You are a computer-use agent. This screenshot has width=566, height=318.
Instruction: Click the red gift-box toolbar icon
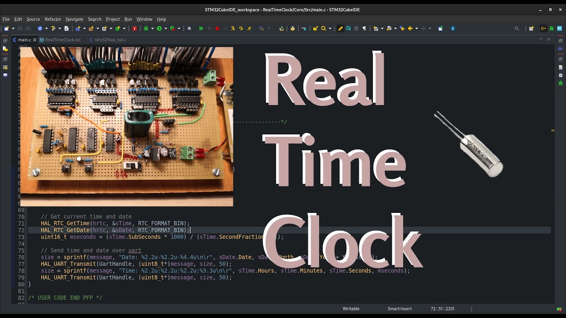(134, 28)
